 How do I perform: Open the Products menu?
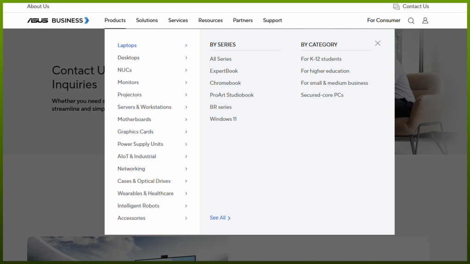click(115, 20)
